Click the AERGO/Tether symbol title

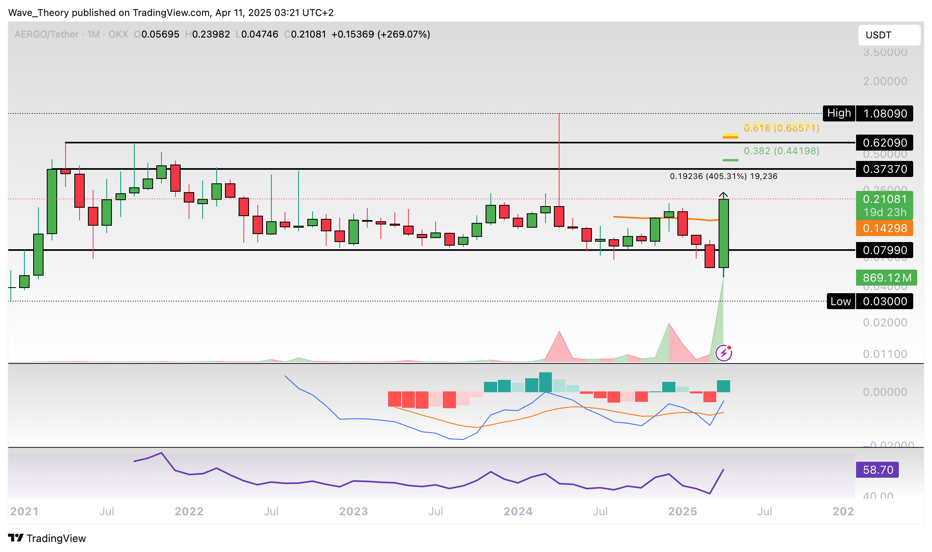[46, 34]
